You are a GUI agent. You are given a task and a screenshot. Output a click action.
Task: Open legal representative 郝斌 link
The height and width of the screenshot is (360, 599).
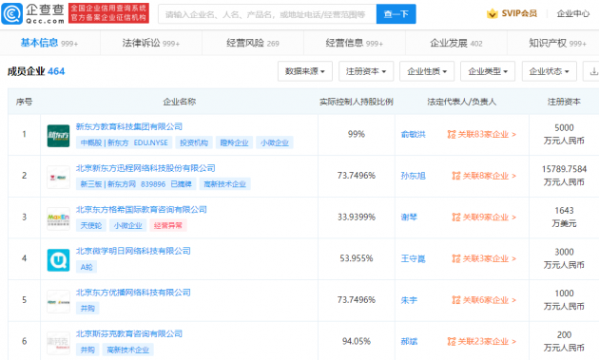coord(409,341)
